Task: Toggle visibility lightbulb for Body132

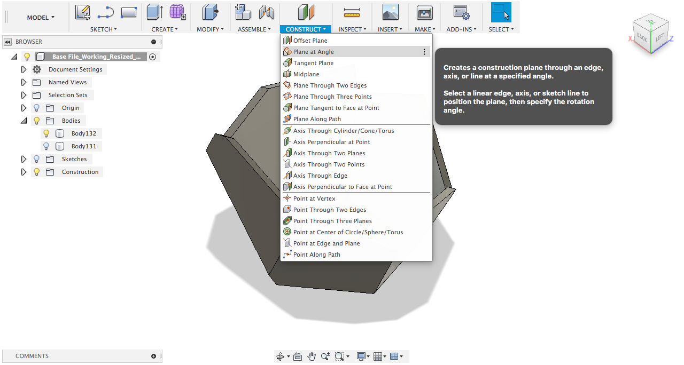Action: click(x=46, y=133)
